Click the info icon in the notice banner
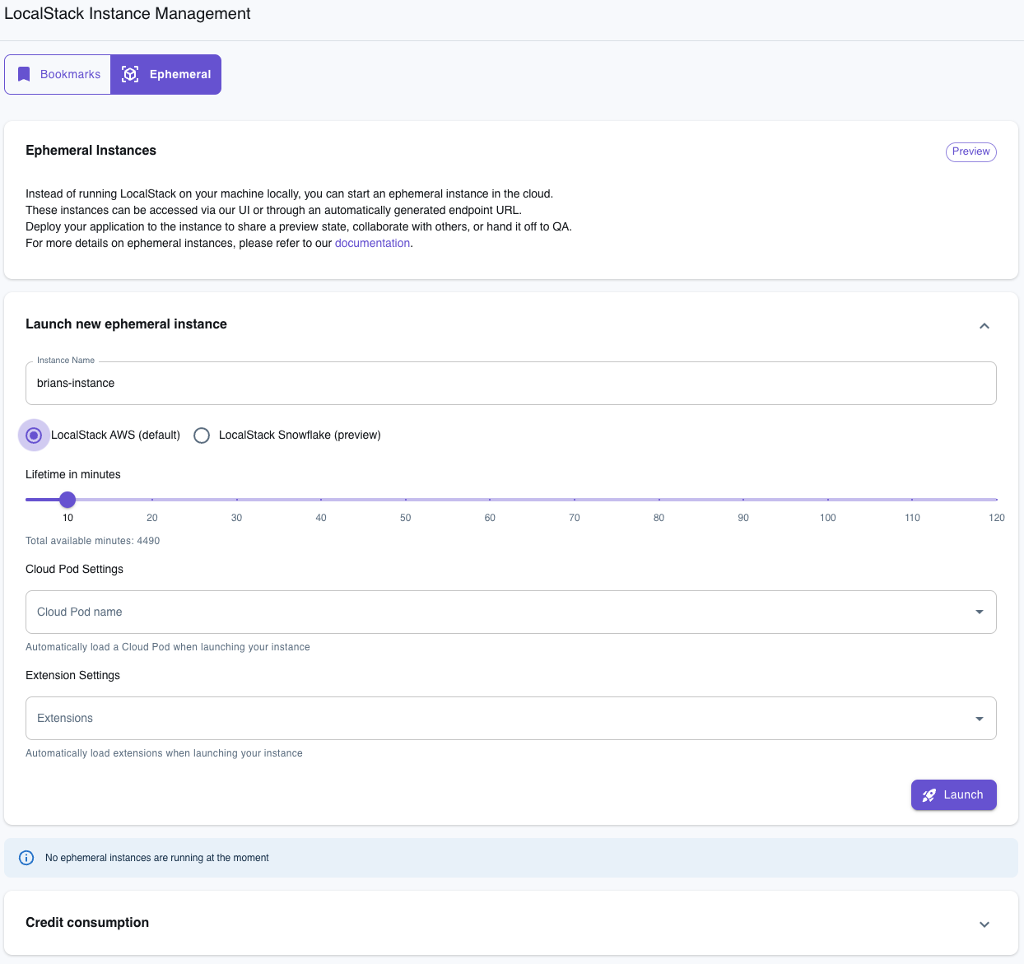The image size is (1024, 964). (x=26, y=857)
